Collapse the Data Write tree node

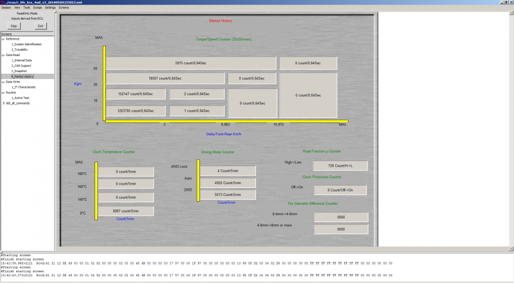3,82
